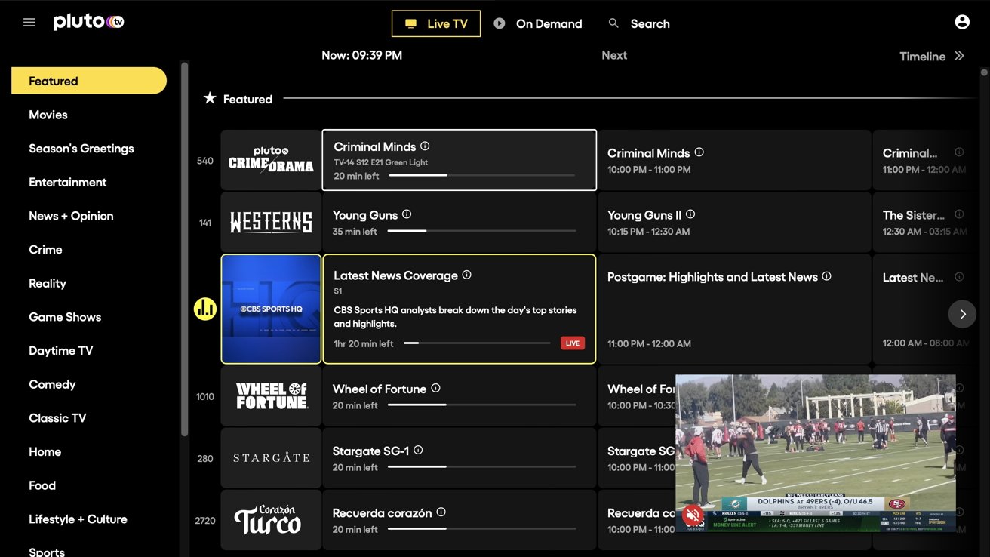Image resolution: width=990 pixels, height=557 pixels.
Task: Click channel number 540
Action: pos(204,161)
